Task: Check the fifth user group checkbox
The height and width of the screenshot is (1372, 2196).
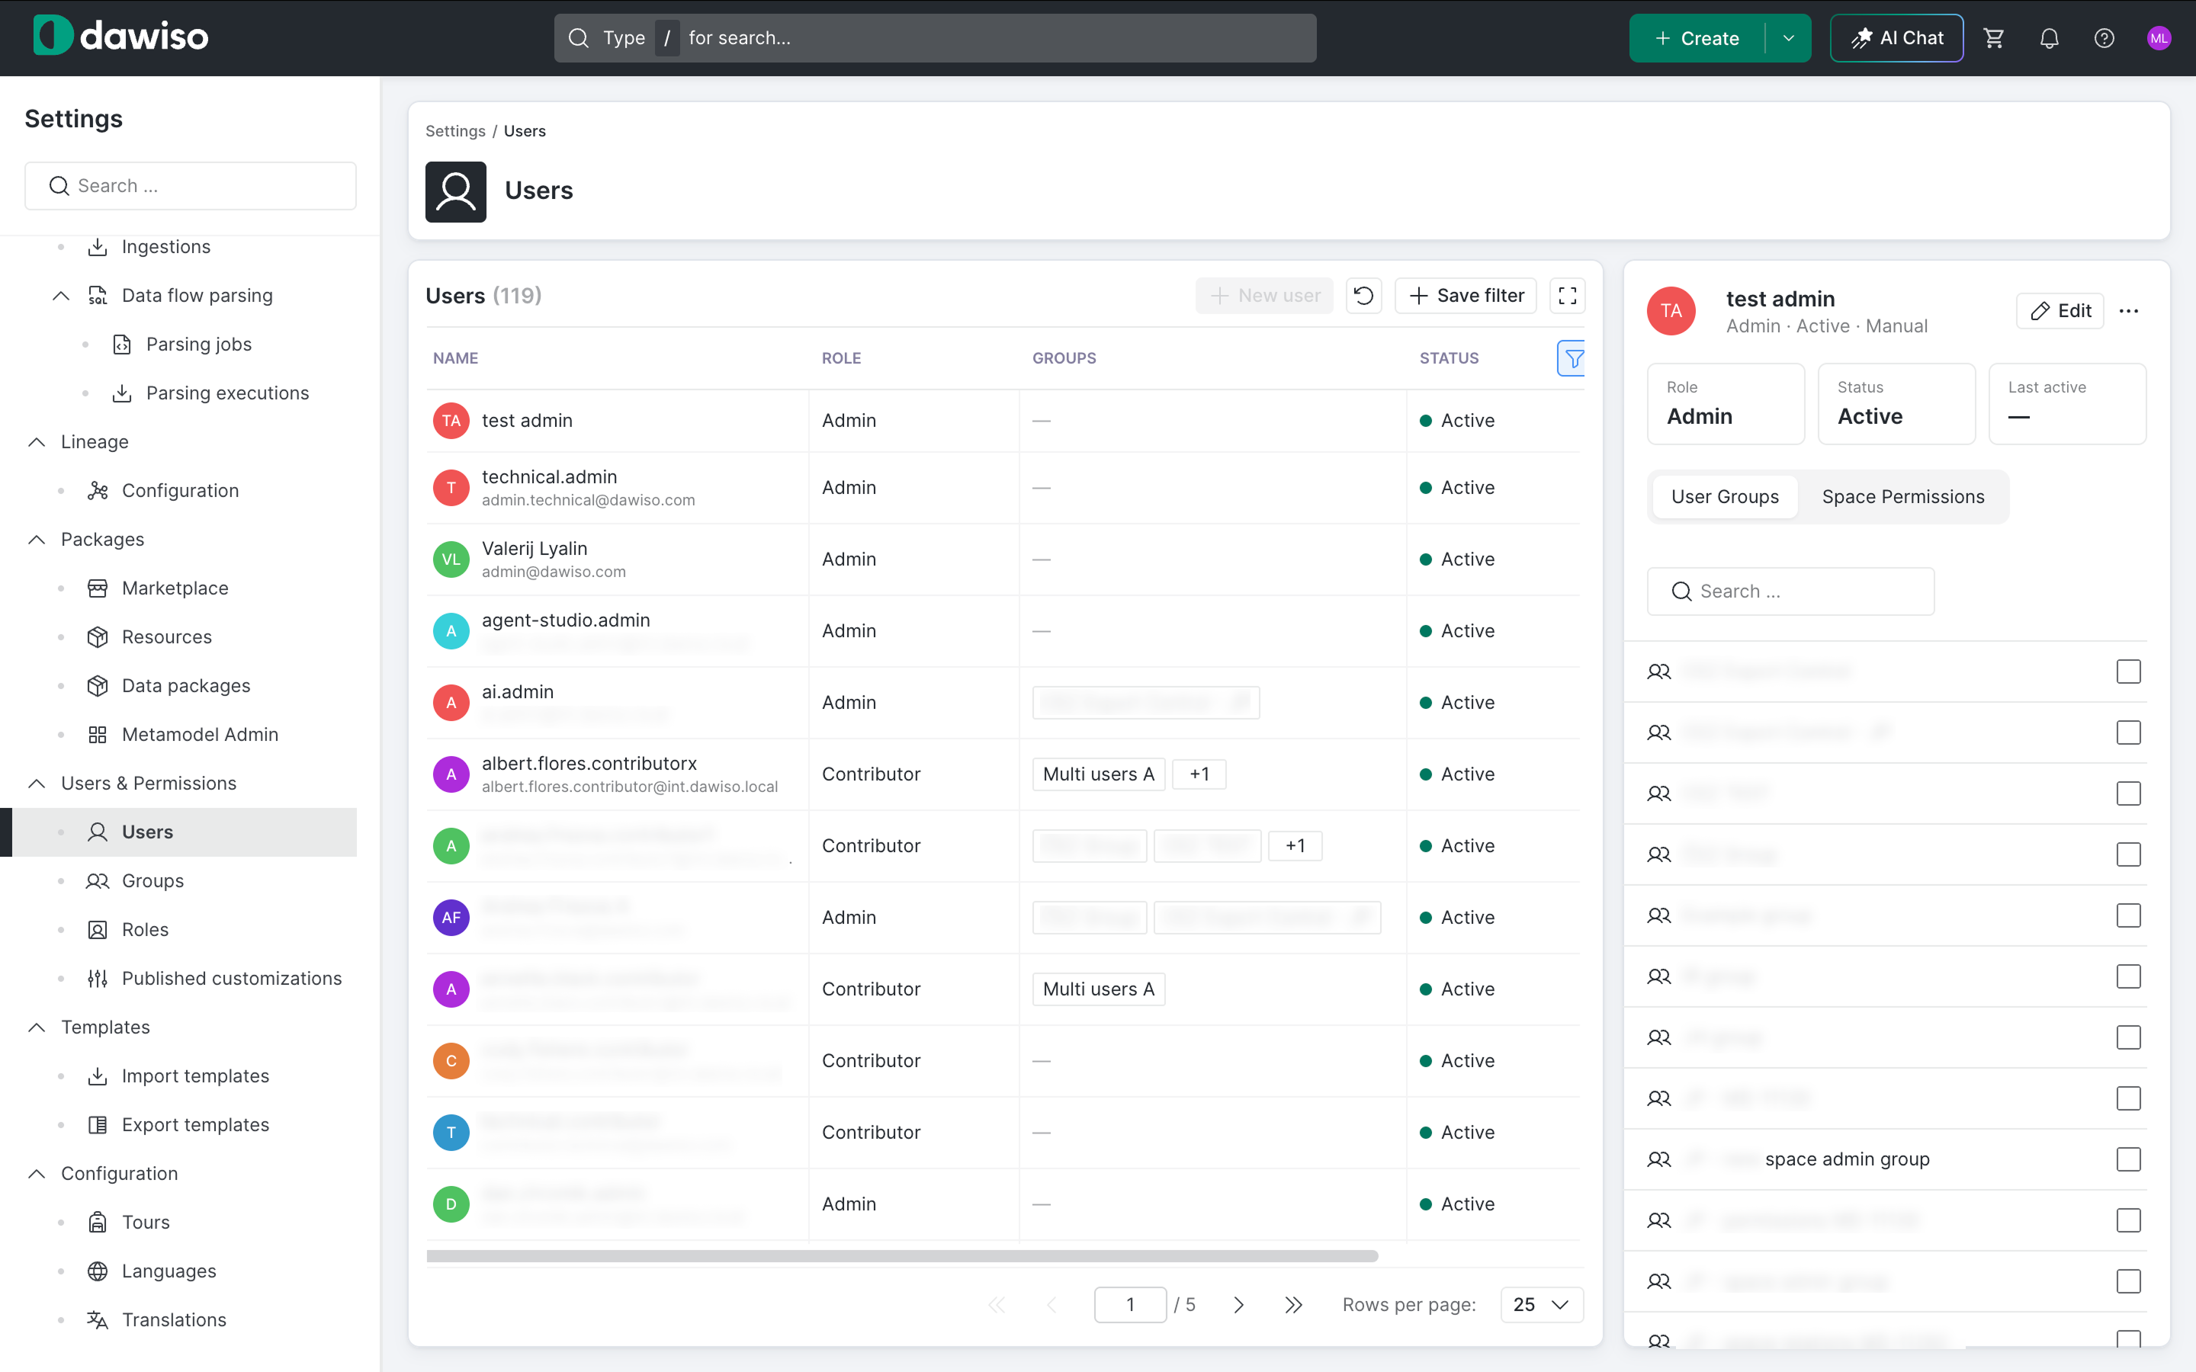Action: point(2128,915)
